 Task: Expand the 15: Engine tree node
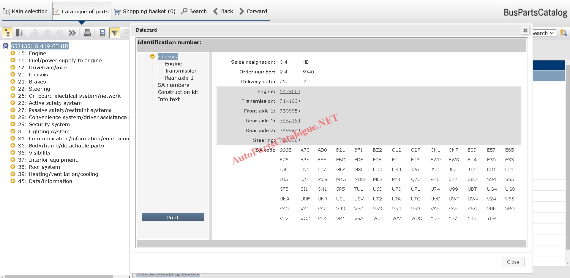[13, 53]
